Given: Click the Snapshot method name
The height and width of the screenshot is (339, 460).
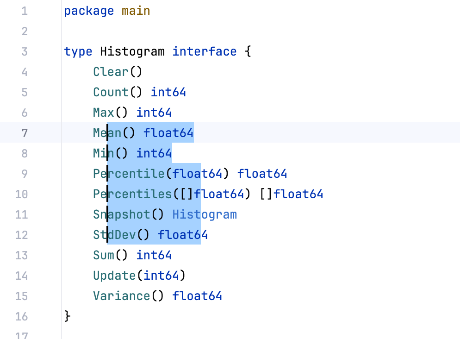Looking at the screenshot, I should pyautogui.click(x=122, y=214).
